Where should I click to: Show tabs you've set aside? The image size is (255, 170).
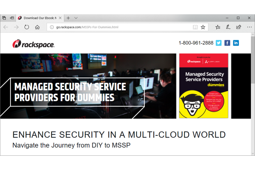click(x=4, y=18)
